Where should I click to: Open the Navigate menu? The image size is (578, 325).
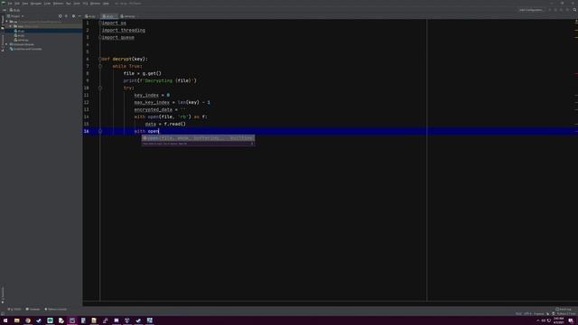tap(36, 4)
